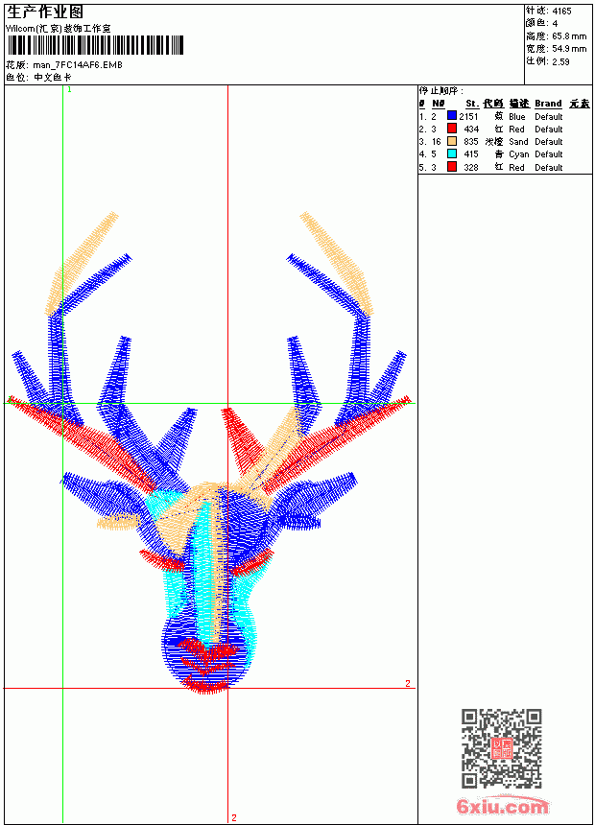
Task: Click the height 65.8 mm value
Action: (x=569, y=36)
